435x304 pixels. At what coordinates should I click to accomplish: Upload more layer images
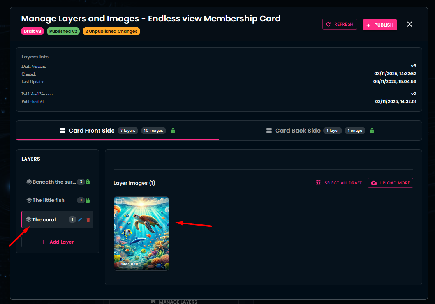click(390, 183)
